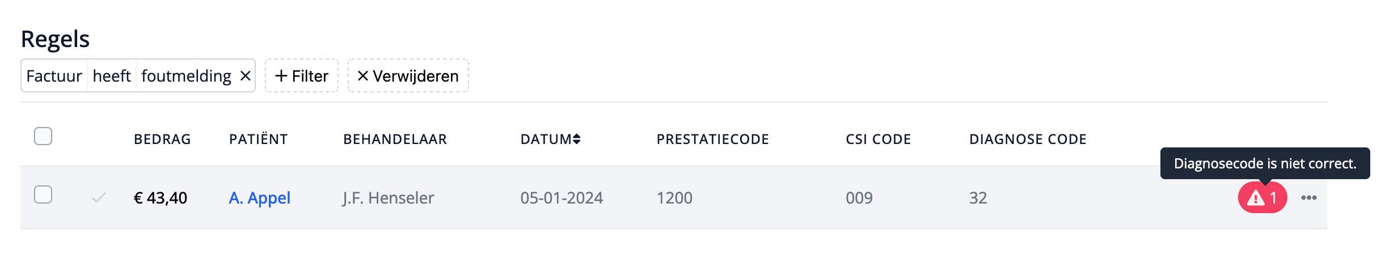Remove the foutmelding filter chip with X
Image resolution: width=1385 pixels, height=254 pixels.
(246, 76)
